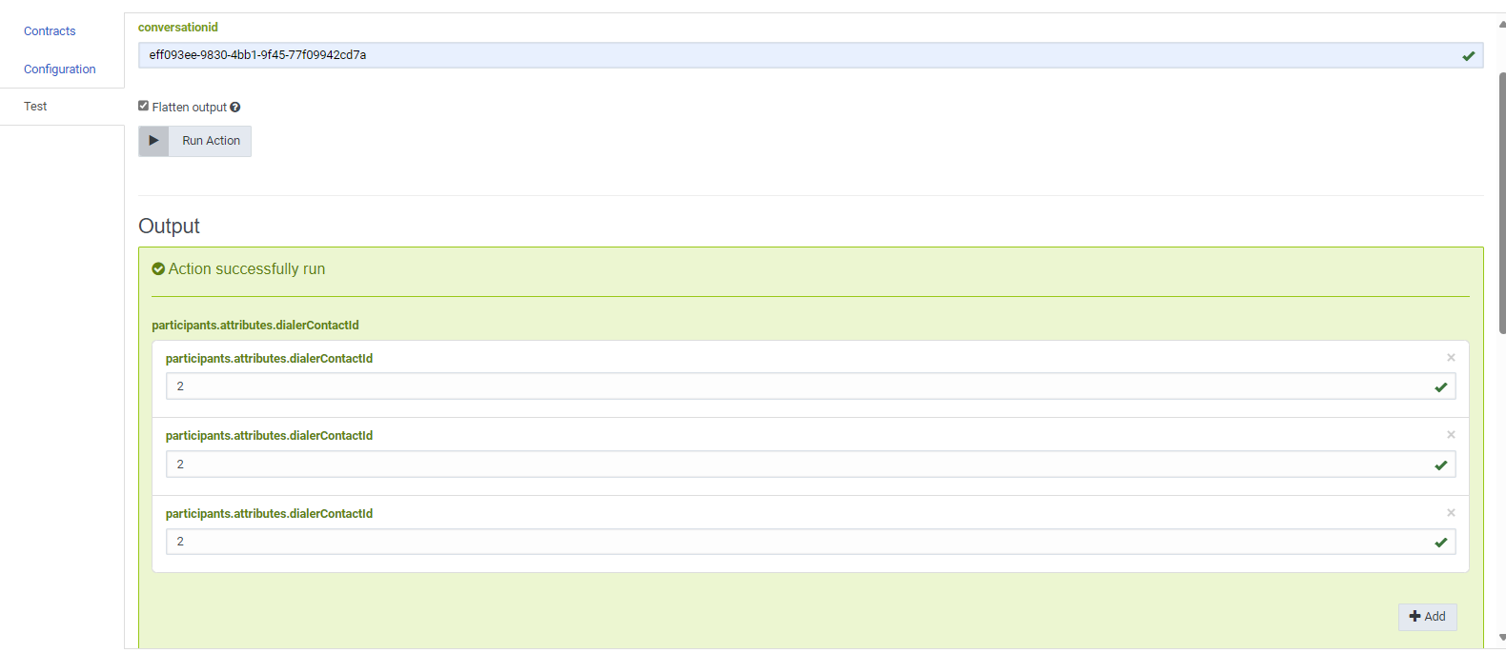The image size is (1506, 653).
Task: Click the Add button in the output panel
Action: (x=1427, y=617)
